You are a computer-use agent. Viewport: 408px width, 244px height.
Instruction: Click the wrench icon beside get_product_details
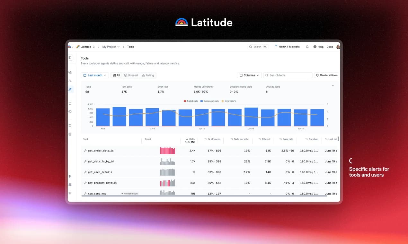(85, 183)
